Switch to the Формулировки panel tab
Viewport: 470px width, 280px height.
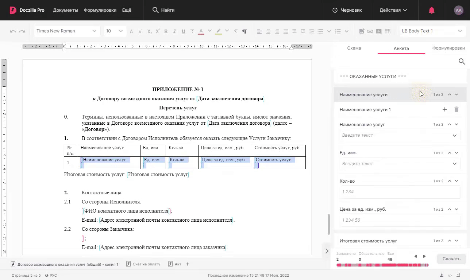pos(448,48)
